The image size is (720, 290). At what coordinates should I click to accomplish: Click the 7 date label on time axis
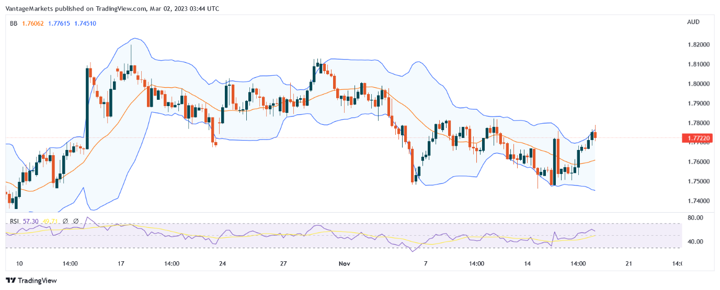click(425, 264)
